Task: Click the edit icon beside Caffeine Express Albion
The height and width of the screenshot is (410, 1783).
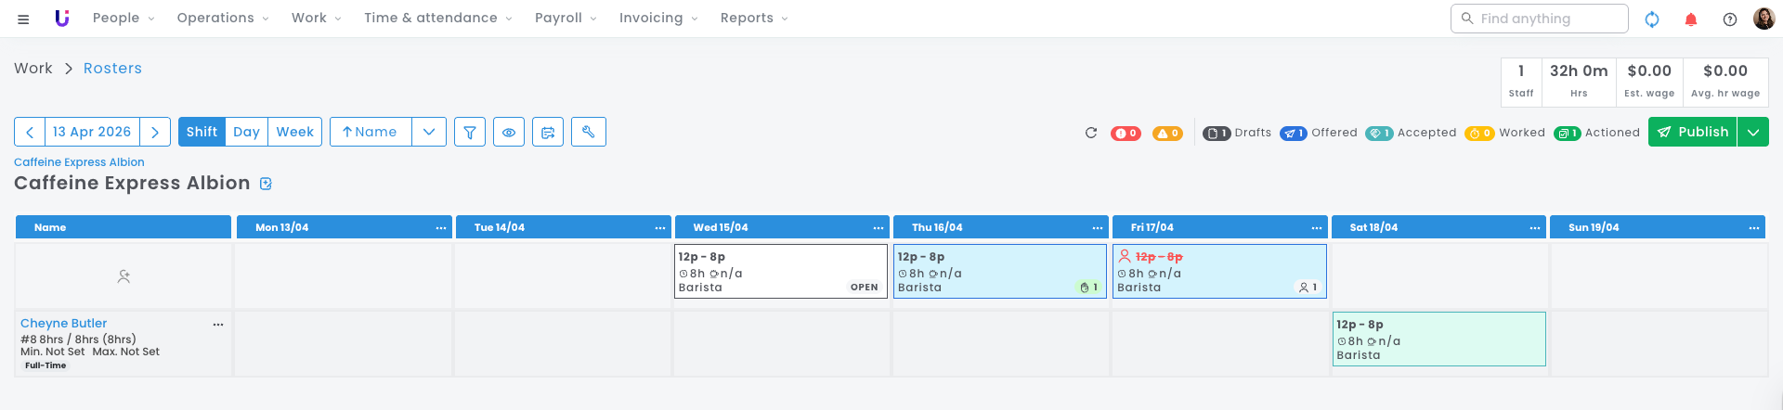Action: point(266,184)
